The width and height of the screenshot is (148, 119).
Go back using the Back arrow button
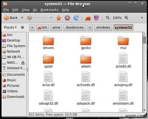10,18
